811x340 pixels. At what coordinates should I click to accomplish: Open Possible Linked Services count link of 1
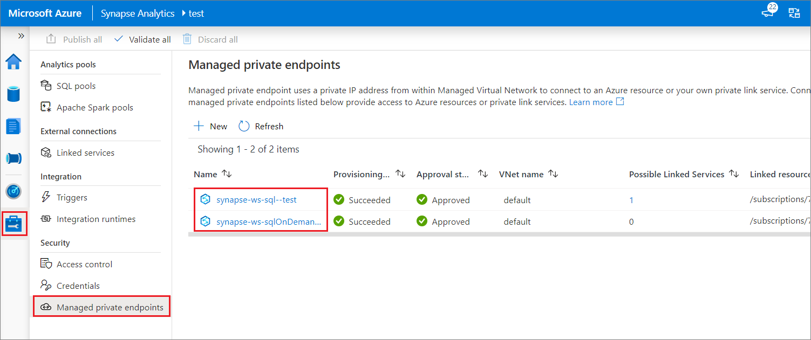(631, 199)
